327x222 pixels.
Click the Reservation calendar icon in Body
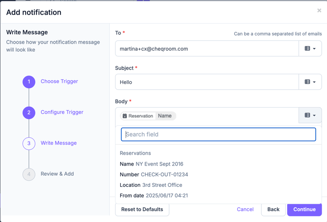tap(125, 116)
